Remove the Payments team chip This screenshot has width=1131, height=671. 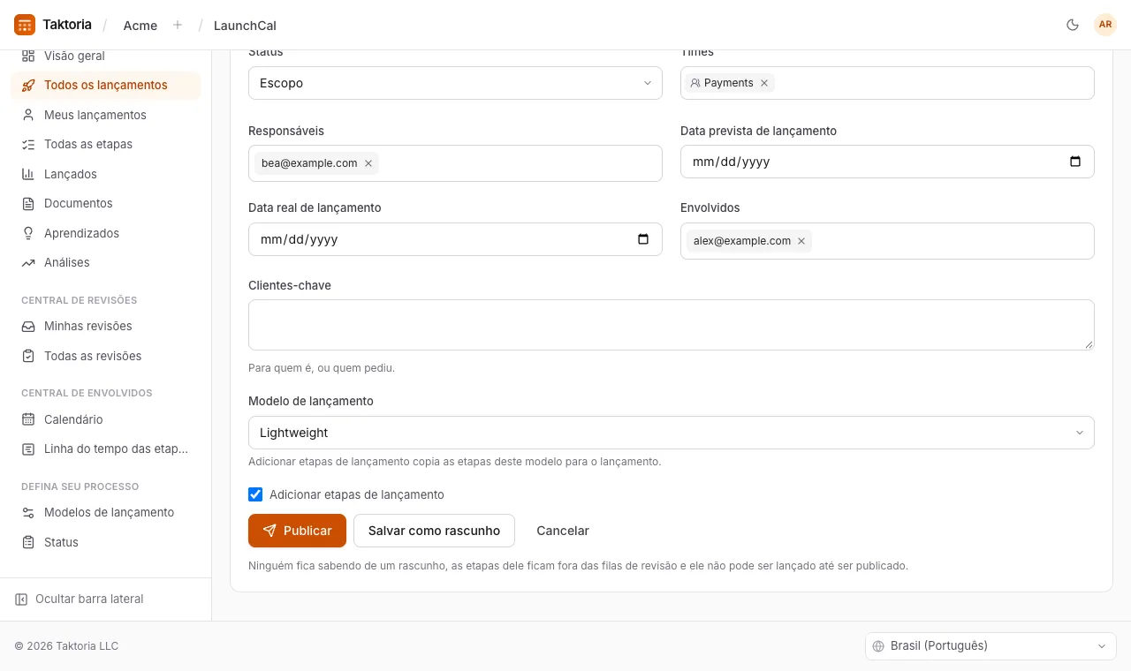tap(764, 83)
